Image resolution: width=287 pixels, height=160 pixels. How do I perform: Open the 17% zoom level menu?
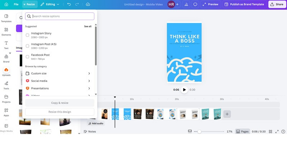(x=229, y=132)
